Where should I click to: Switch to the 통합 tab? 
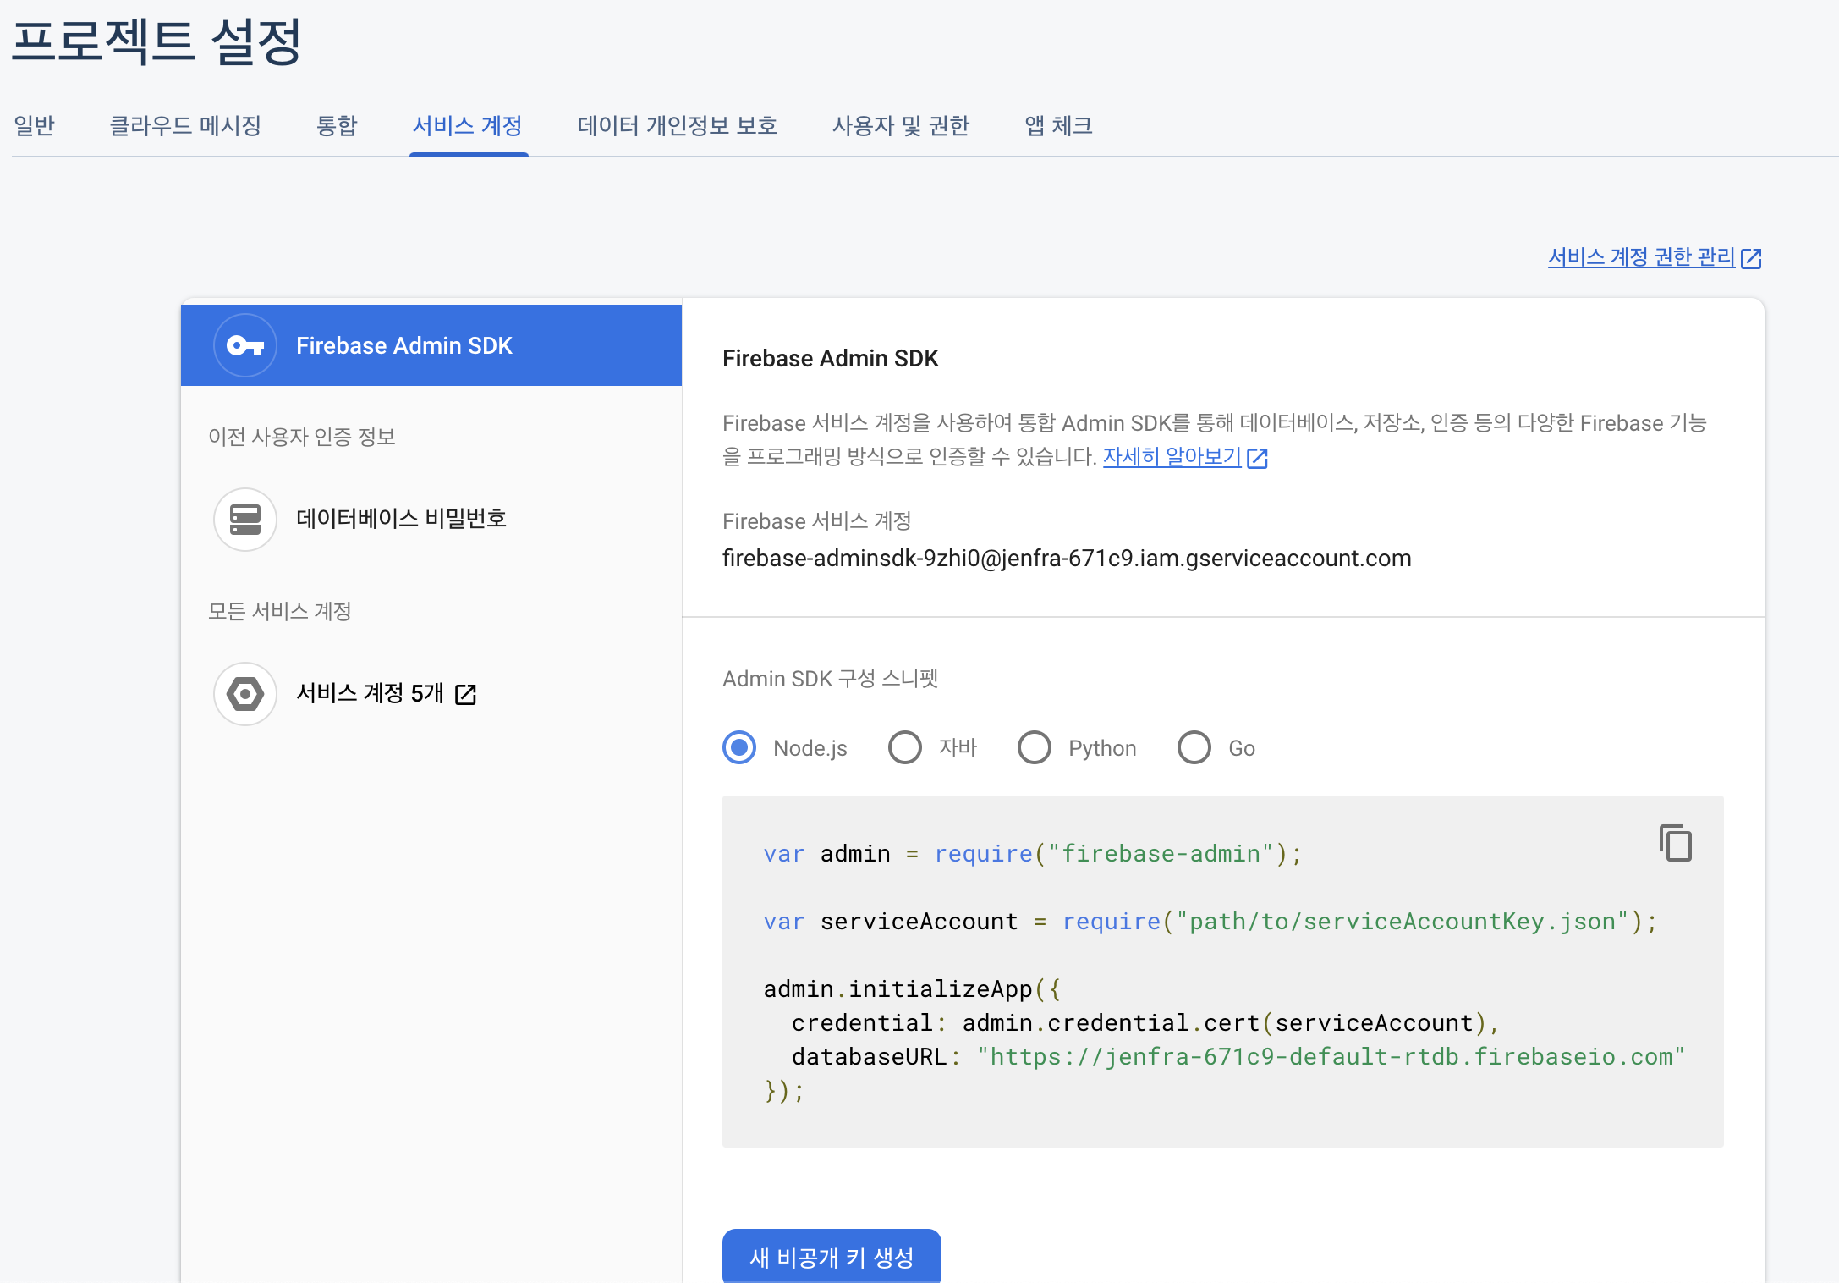[x=337, y=125]
